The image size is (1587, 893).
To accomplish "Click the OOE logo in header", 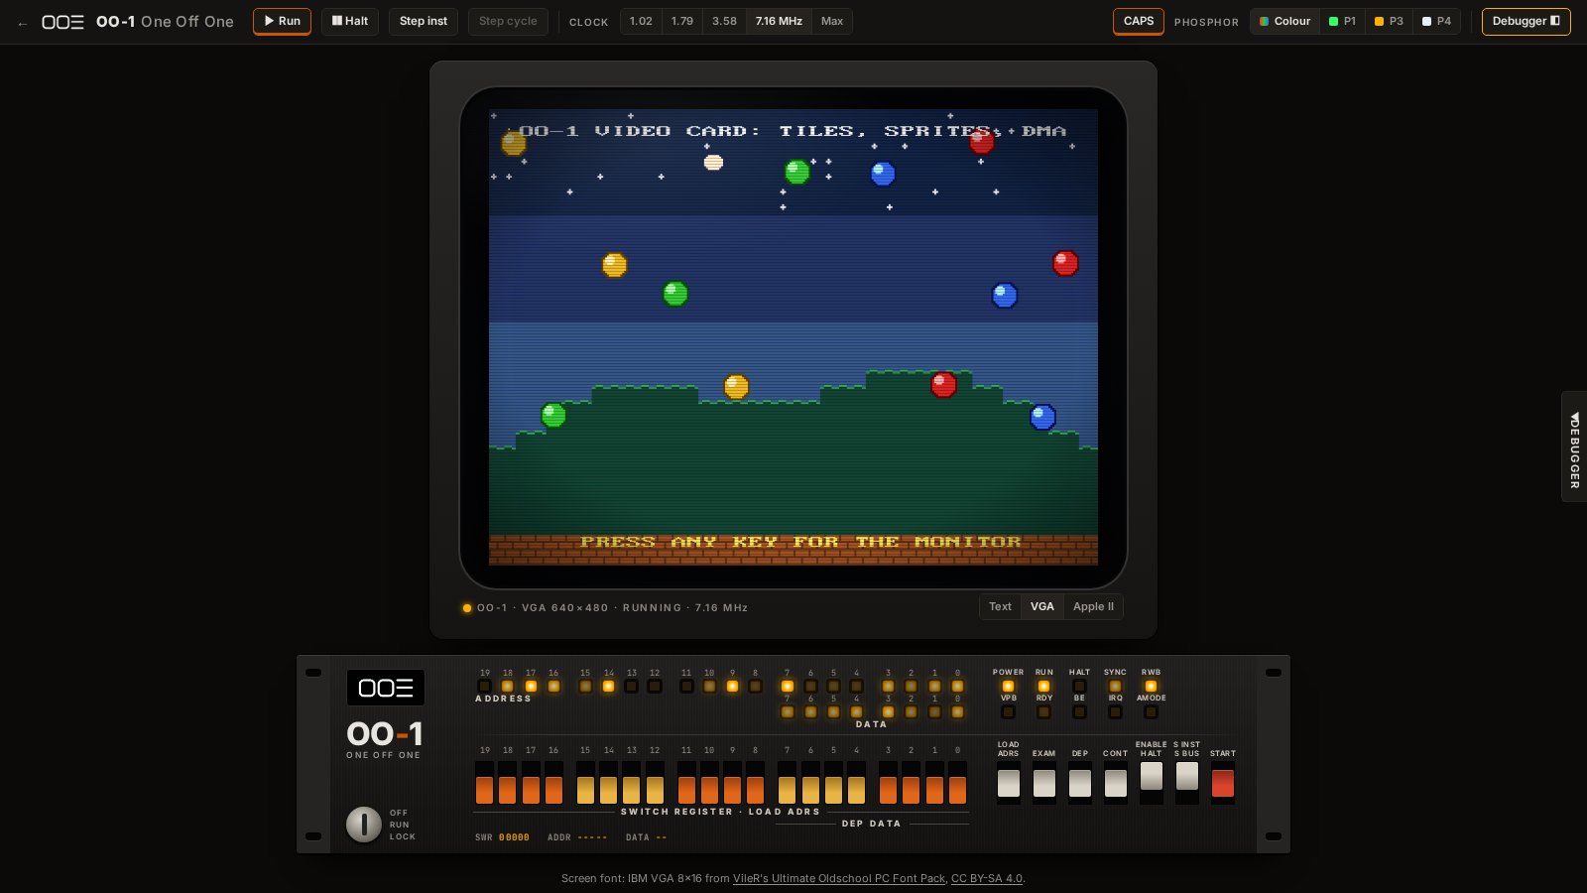I will pos(62,22).
